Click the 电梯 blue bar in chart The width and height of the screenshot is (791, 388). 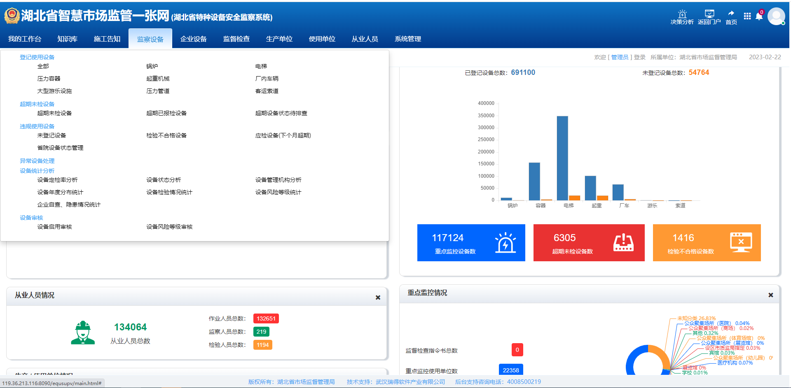(562, 158)
